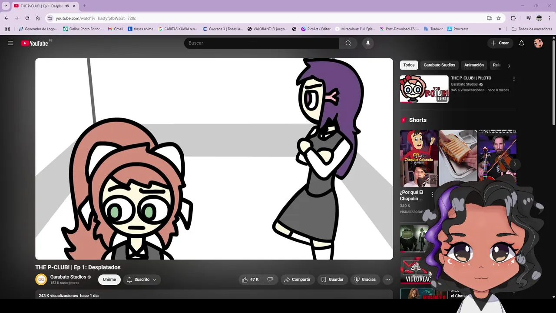Show next Shorts with the arrow
Screen dimensions: 556x313
pos(515,164)
